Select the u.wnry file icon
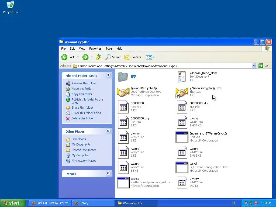The width and height of the screenshot is (276, 207). click(x=182, y=182)
